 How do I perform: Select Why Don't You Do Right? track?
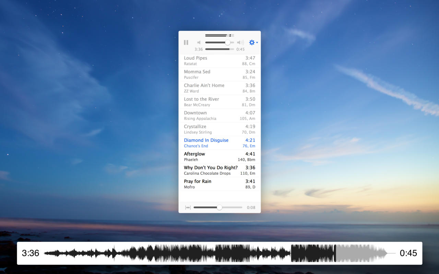[x=219, y=170]
